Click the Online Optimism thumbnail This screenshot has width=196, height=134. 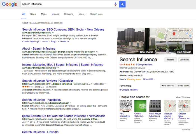coord(140,106)
